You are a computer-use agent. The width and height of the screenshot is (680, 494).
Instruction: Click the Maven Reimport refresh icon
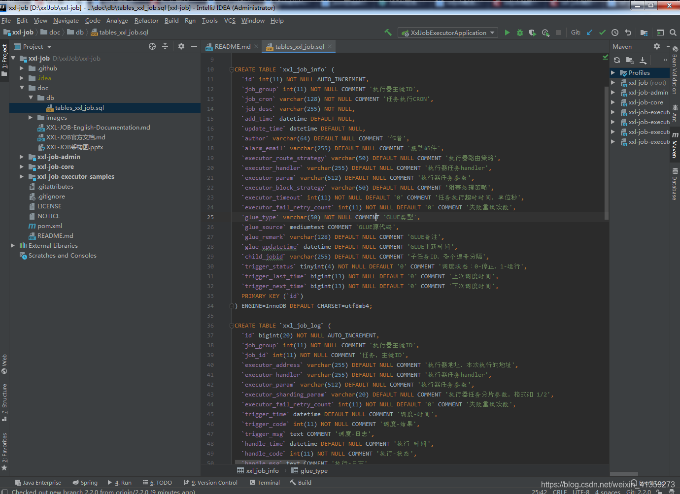[x=617, y=60]
